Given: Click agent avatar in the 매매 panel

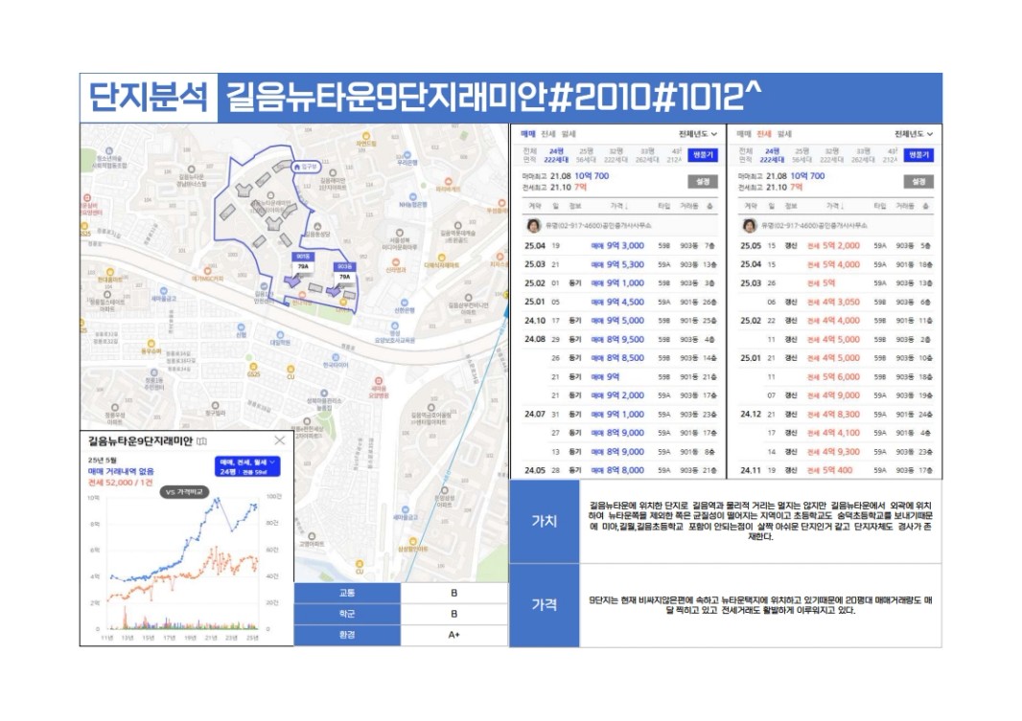Looking at the screenshot, I should 534,225.
